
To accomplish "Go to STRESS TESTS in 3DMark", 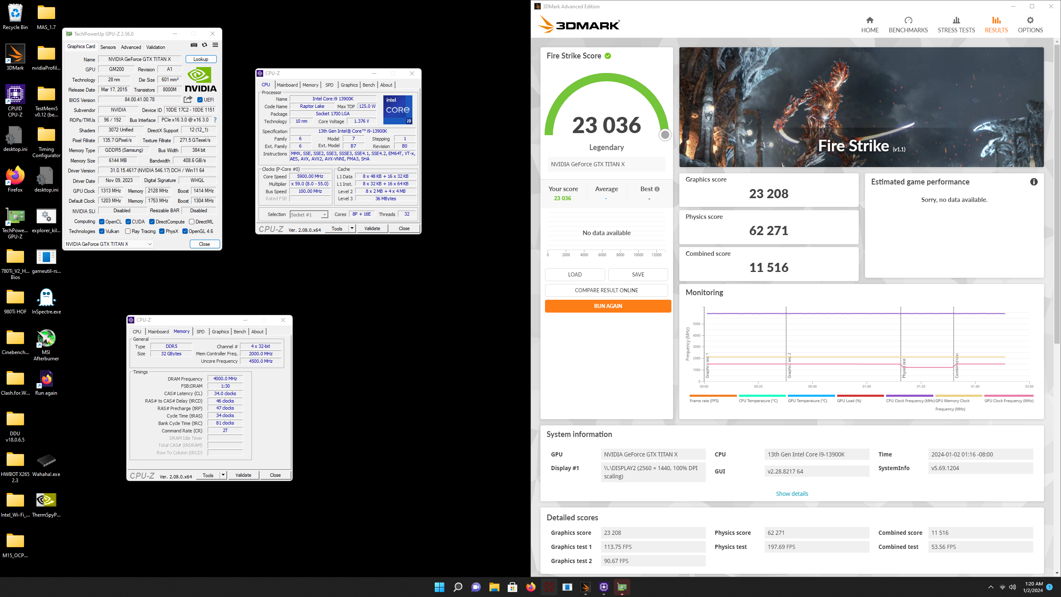I will [956, 25].
